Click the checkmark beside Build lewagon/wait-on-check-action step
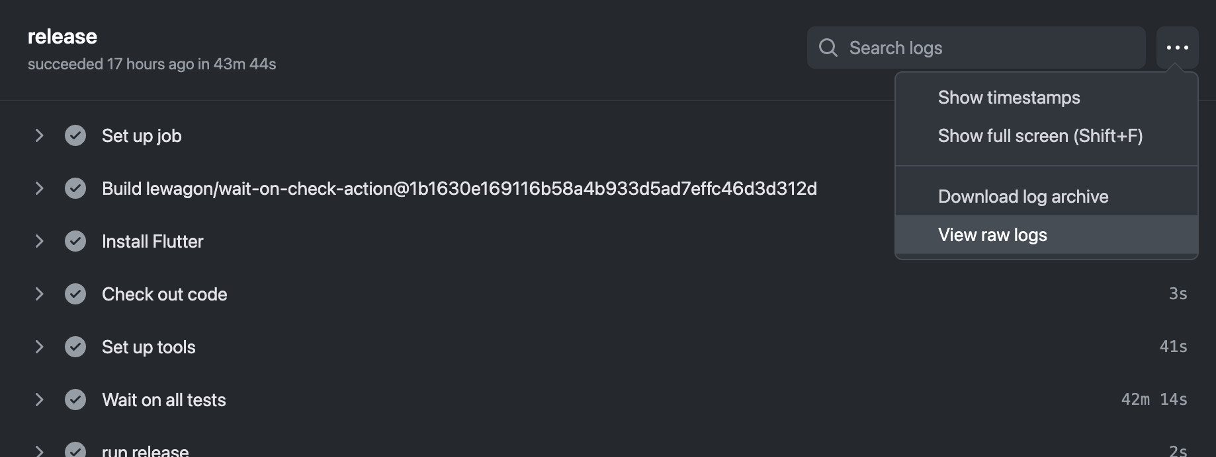Screen dimensions: 1216x457 click(x=75, y=188)
